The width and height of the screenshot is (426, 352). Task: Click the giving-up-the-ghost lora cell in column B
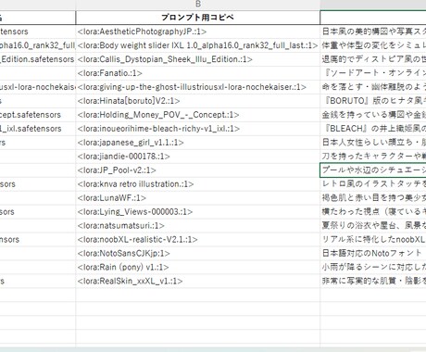pyautogui.click(x=198, y=87)
